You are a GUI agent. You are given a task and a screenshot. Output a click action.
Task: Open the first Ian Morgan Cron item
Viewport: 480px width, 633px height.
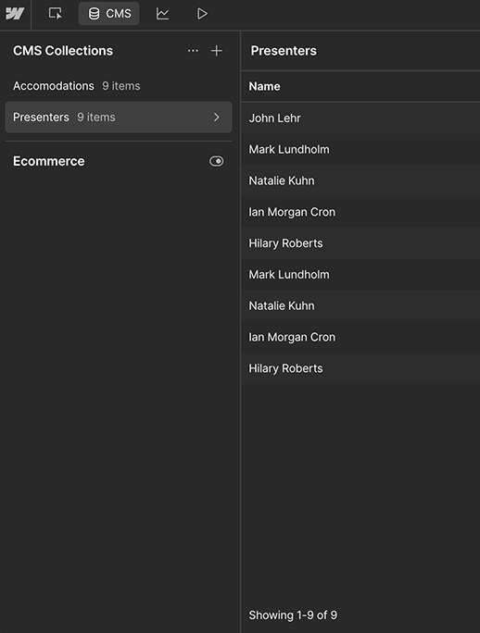click(x=360, y=212)
